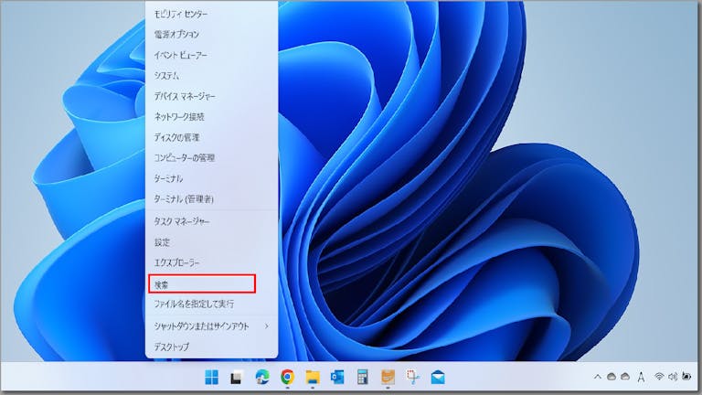The height and width of the screenshot is (395, 702).
Task: Open the Windows Start button
Action: [211, 378]
